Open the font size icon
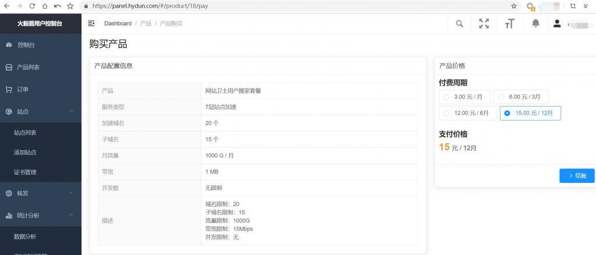Screen dimensions: 596x255 coord(509,23)
